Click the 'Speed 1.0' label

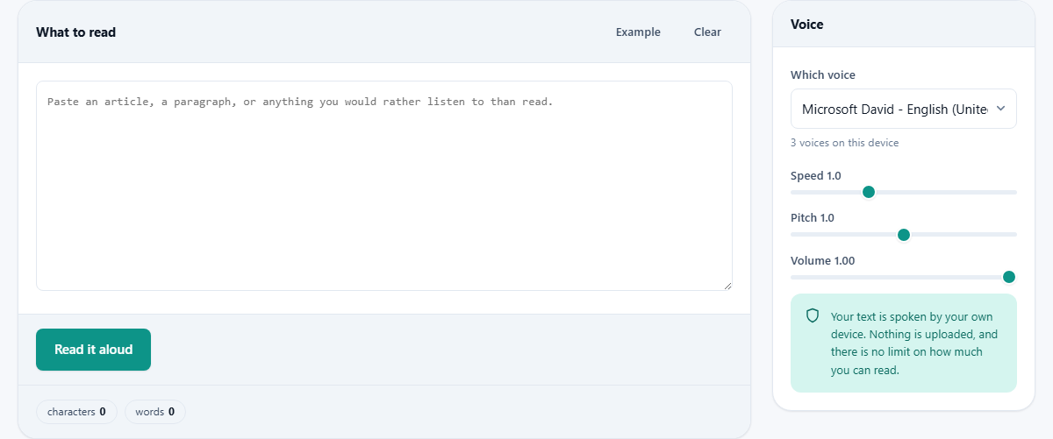click(816, 175)
